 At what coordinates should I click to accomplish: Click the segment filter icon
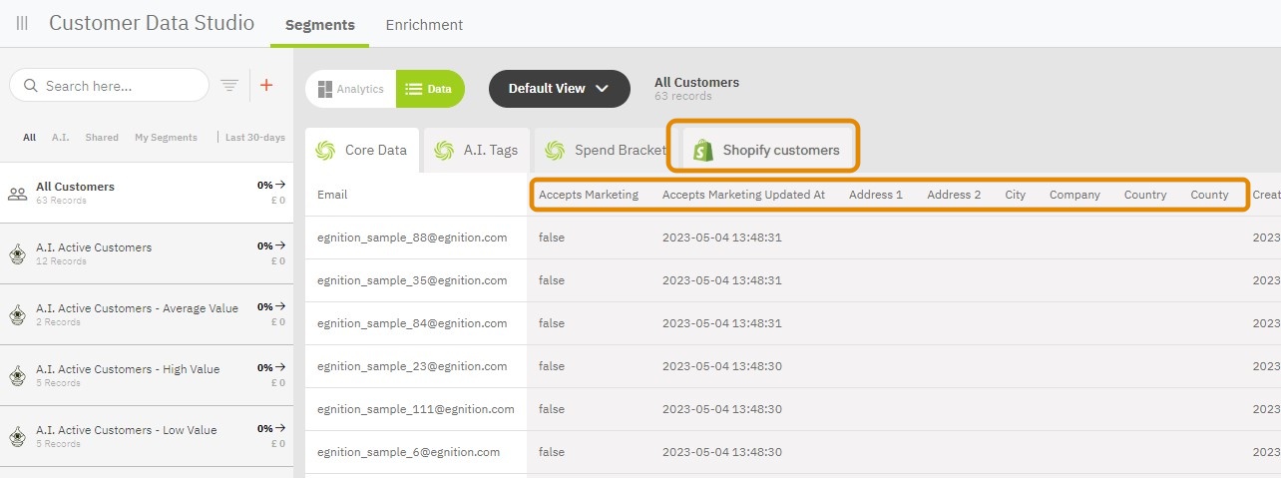coord(229,86)
